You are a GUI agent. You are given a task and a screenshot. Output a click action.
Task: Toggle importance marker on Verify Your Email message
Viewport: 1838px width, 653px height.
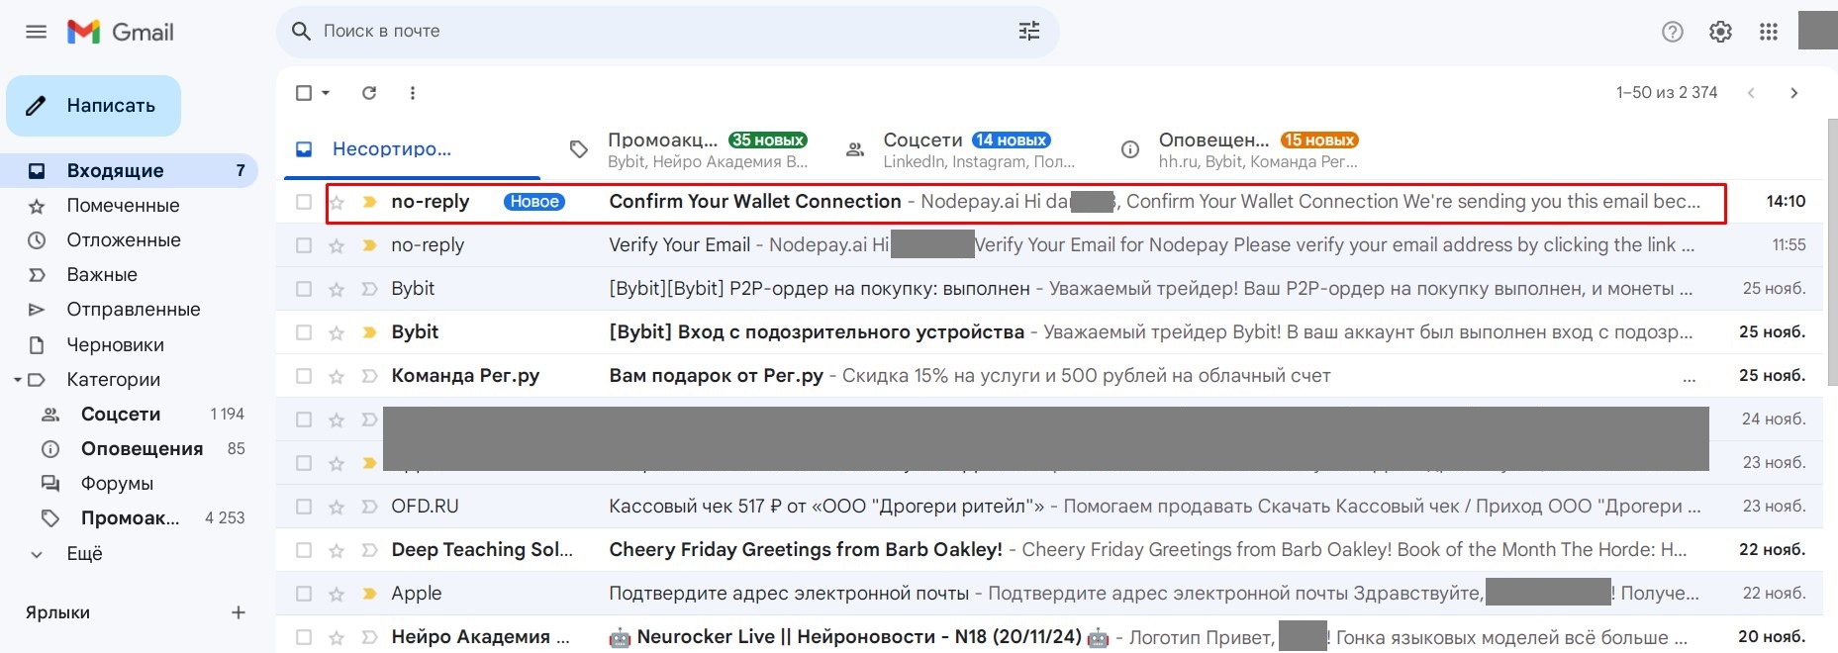(x=369, y=245)
